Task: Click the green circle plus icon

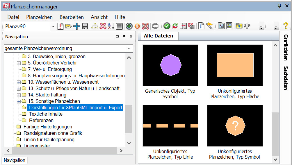Action: pos(129,26)
